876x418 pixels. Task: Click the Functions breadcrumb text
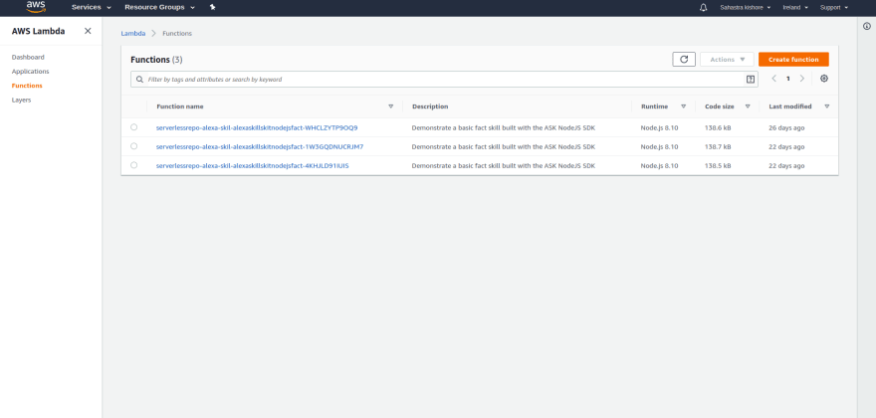pos(177,34)
